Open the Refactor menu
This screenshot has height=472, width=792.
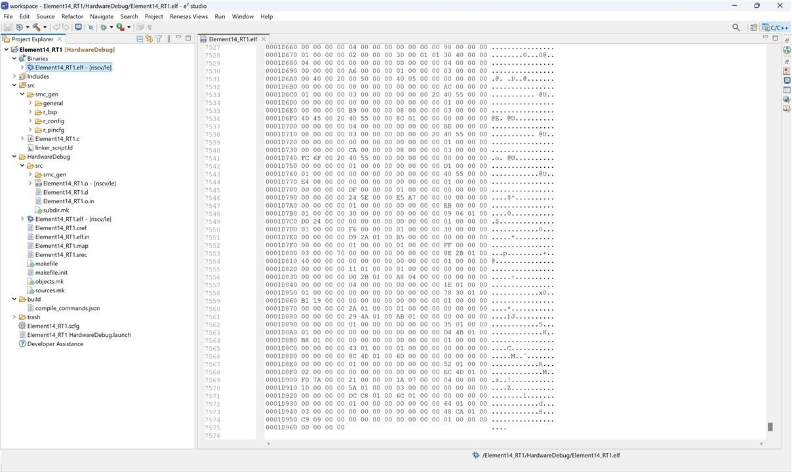[x=72, y=16]
